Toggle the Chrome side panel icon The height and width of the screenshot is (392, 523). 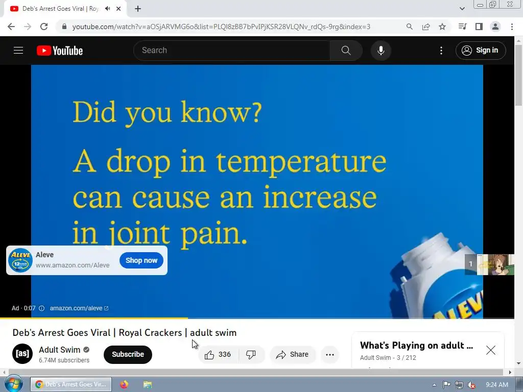[479, 27]
